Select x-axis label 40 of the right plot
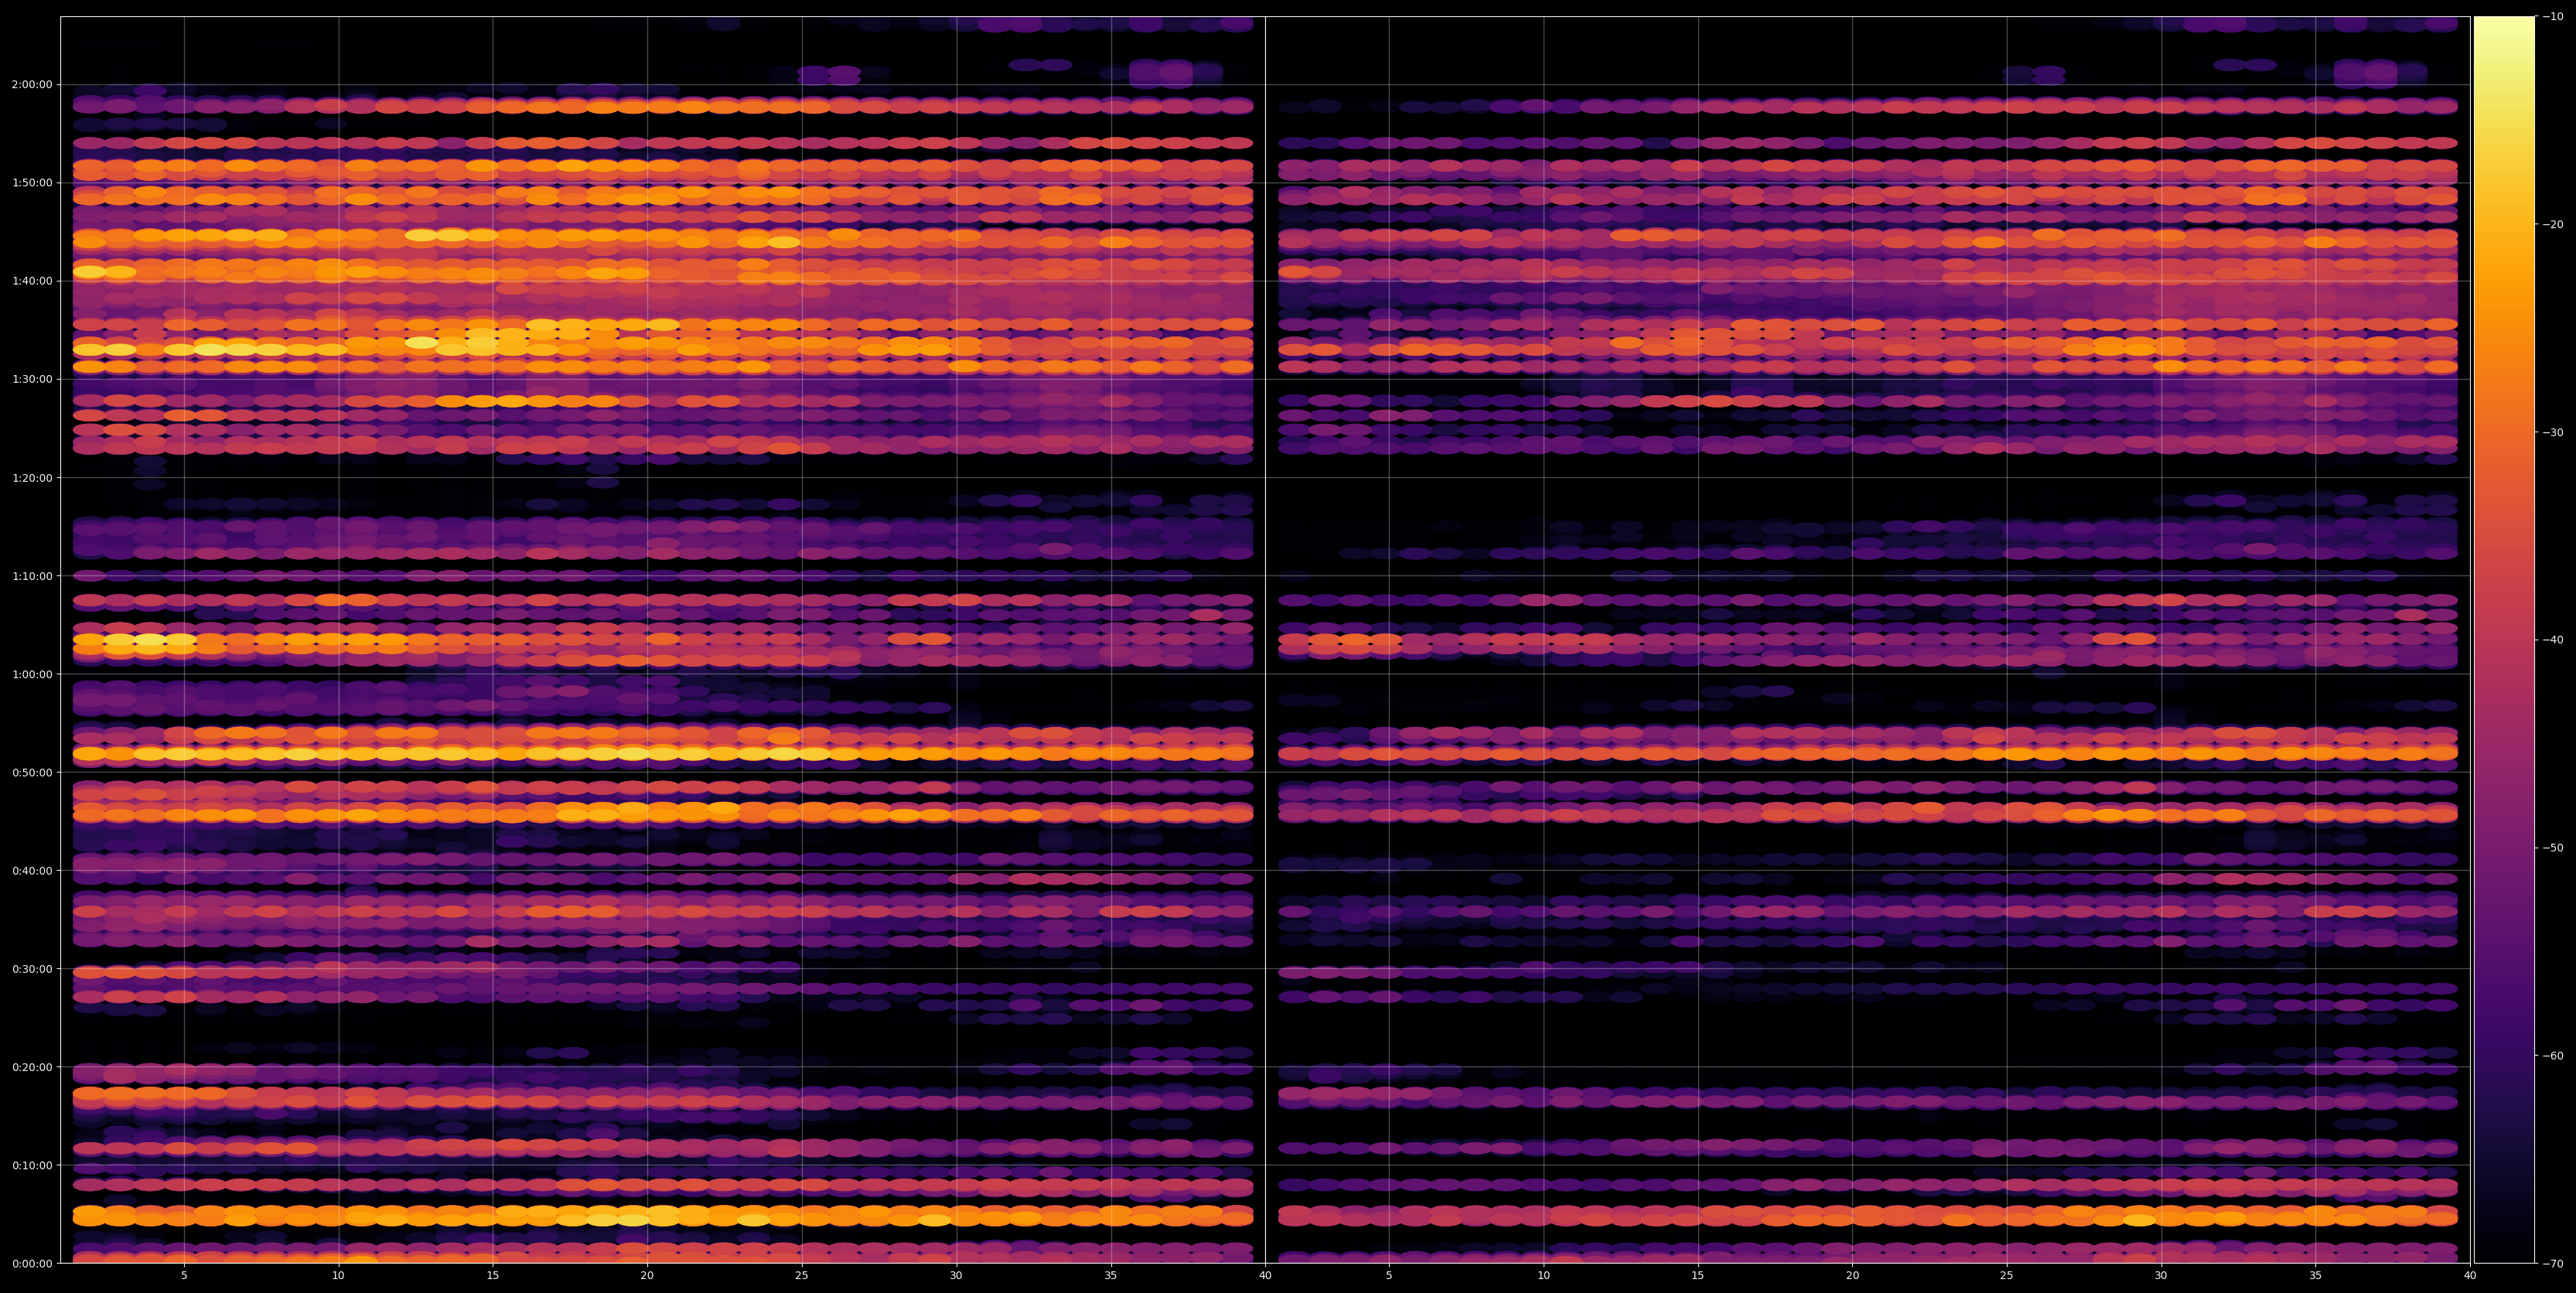This screenshot has height=1293, width=2576. click(2470, 1276)
